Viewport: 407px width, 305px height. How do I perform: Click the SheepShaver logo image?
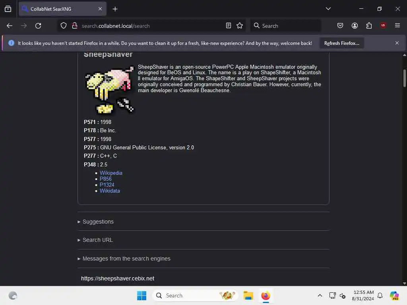110,90
